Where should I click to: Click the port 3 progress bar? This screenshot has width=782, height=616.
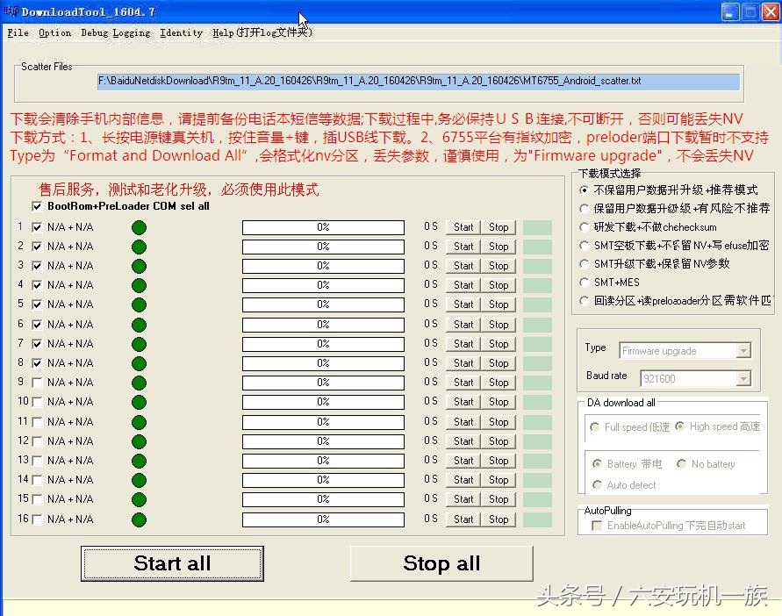322,265
